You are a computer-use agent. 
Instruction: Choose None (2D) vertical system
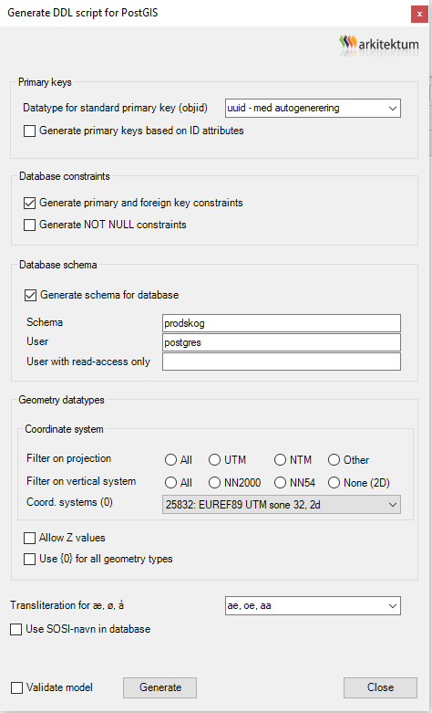334,483
